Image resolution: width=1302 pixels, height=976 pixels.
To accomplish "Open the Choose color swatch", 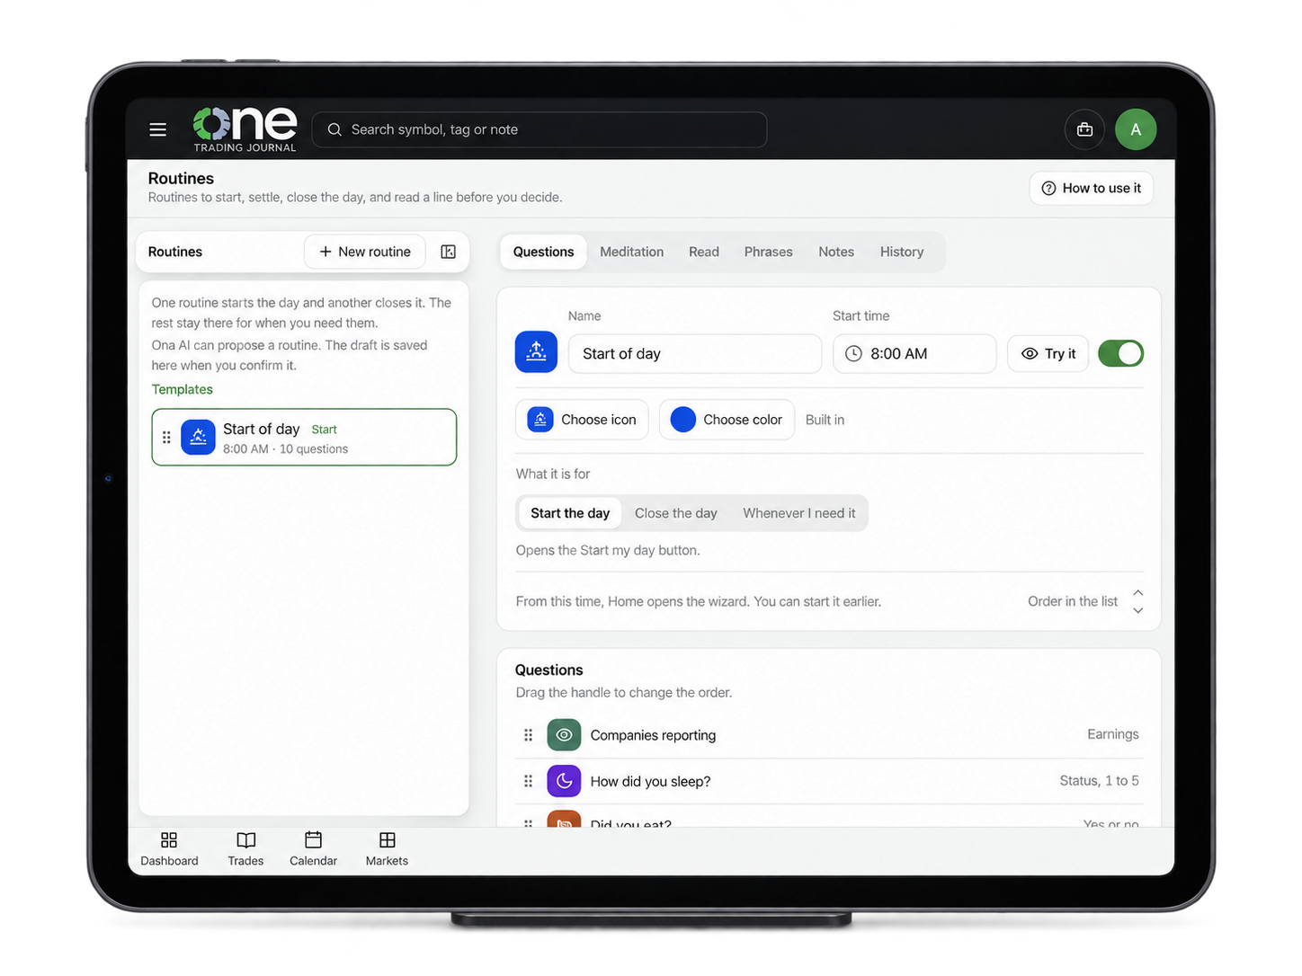I will [727, 420].
